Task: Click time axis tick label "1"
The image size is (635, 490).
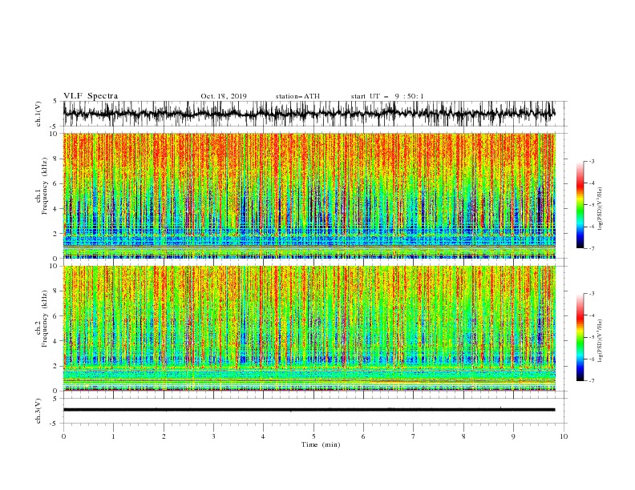Action: point(113,436)
